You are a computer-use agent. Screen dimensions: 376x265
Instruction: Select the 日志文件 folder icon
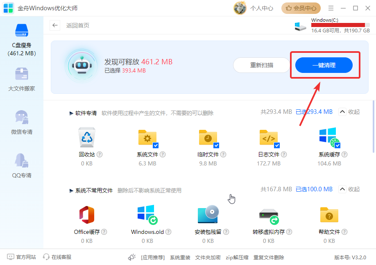269,138
